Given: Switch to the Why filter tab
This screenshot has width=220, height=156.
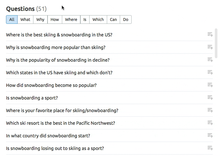Looking at the screenshot, I should 40,19.
